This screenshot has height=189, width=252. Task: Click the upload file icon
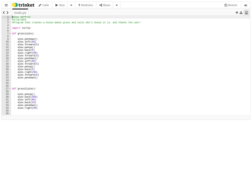coord(241,13)
